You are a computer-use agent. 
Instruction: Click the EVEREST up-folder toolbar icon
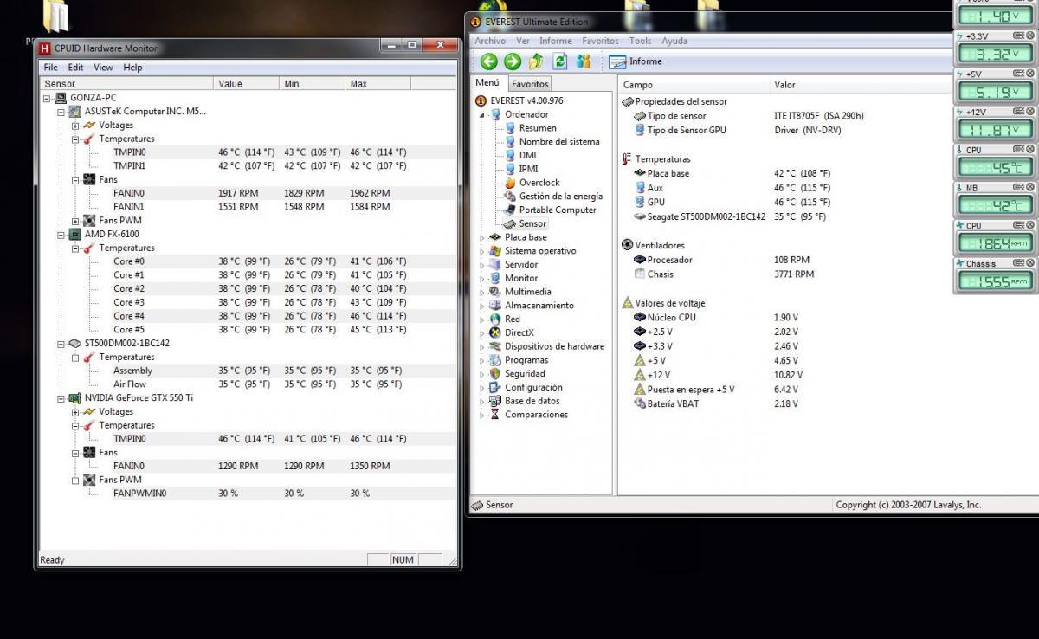coord(536,61)
